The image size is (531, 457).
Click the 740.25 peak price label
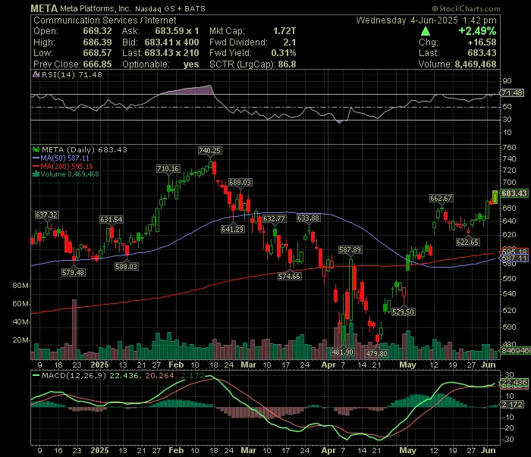click(x=210, y=151)
